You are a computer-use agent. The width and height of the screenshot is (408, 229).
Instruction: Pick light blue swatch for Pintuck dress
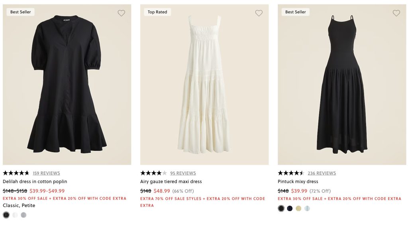307,208
